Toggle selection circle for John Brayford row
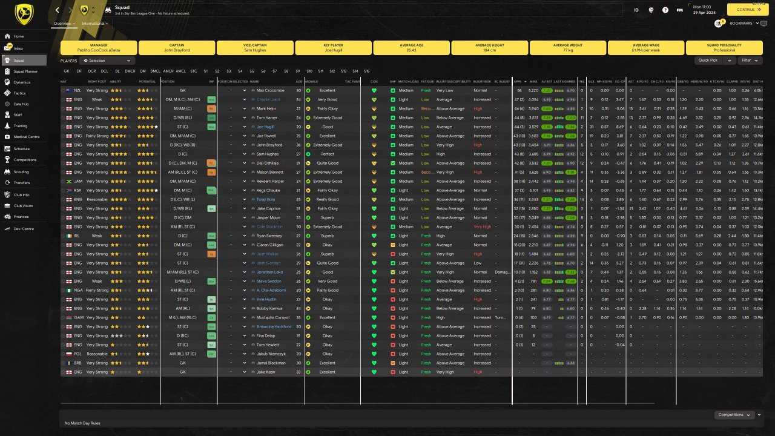The image size is (775, 436). pyautogui.click(x=63, y=145)
